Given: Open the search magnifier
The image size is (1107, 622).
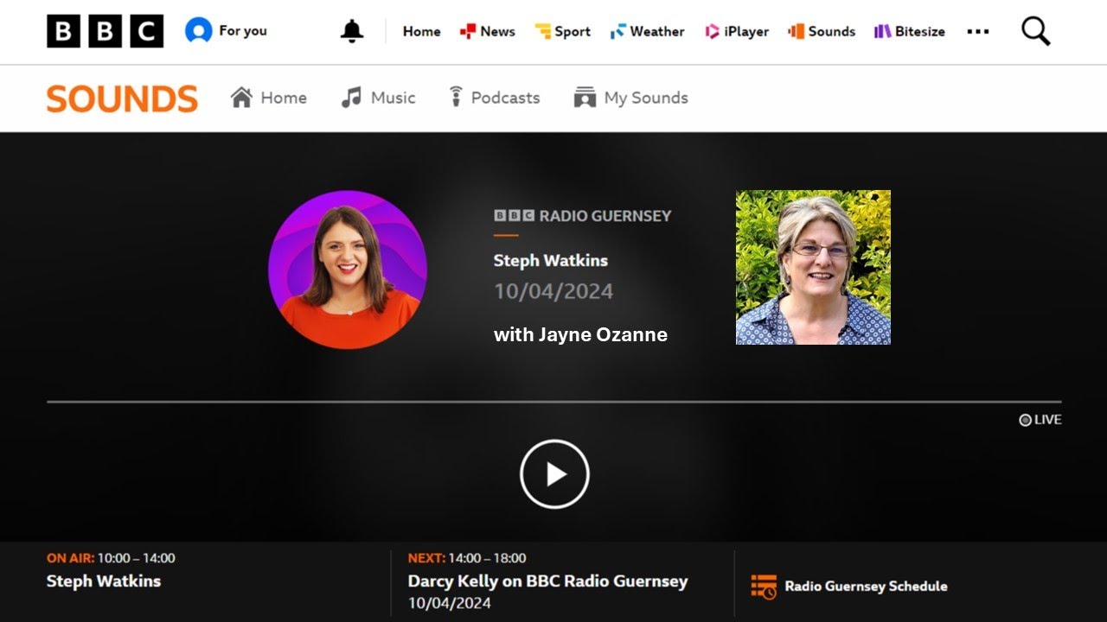Looking at the screenshot, I should 1035,31.
